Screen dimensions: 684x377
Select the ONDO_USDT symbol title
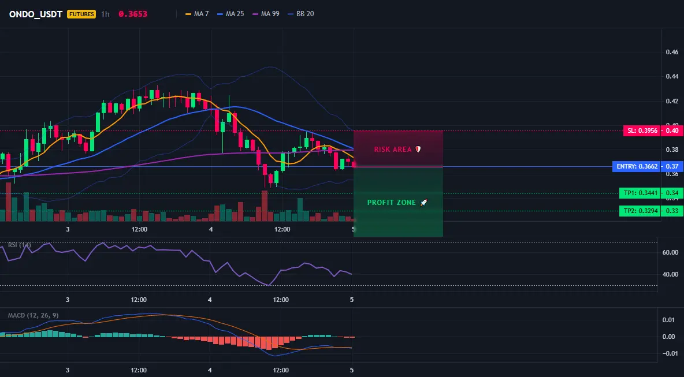tap(36, 14)
